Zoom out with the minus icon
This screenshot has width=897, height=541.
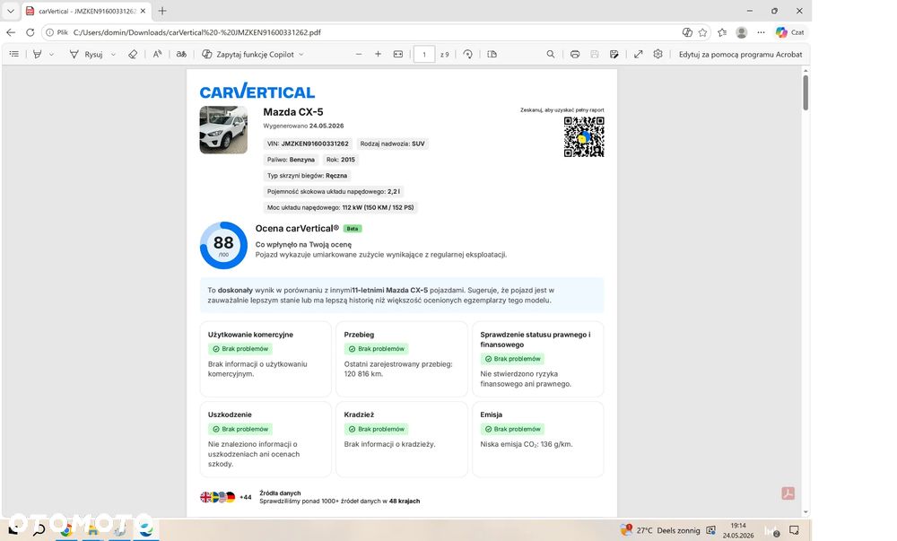(359, 55)
